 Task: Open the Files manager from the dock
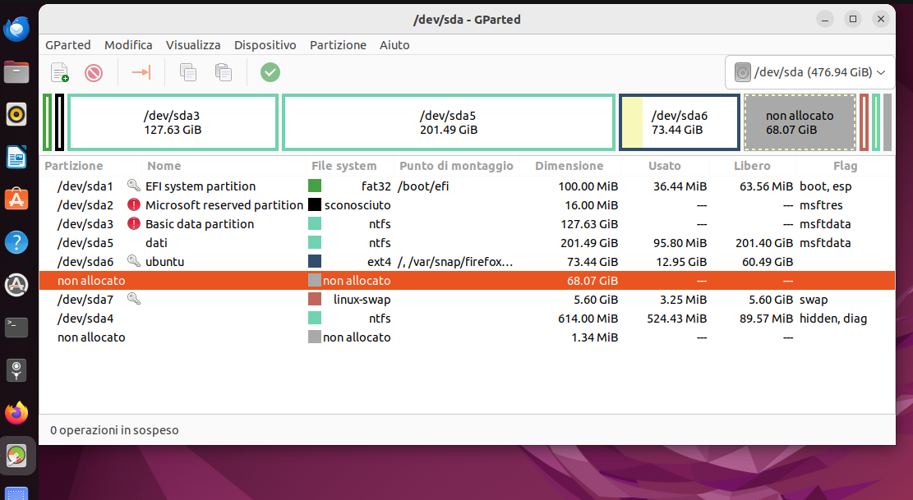tap(16, 72)
